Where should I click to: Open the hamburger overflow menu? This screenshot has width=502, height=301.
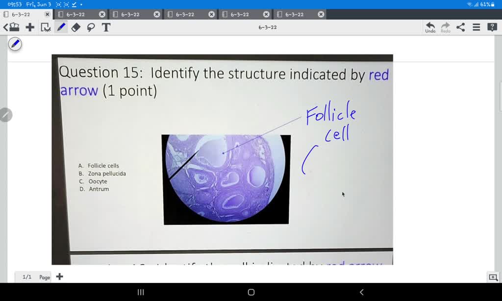click(x=476, y=27)
